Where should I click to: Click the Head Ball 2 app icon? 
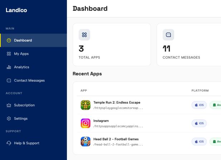tap(85, 141)
